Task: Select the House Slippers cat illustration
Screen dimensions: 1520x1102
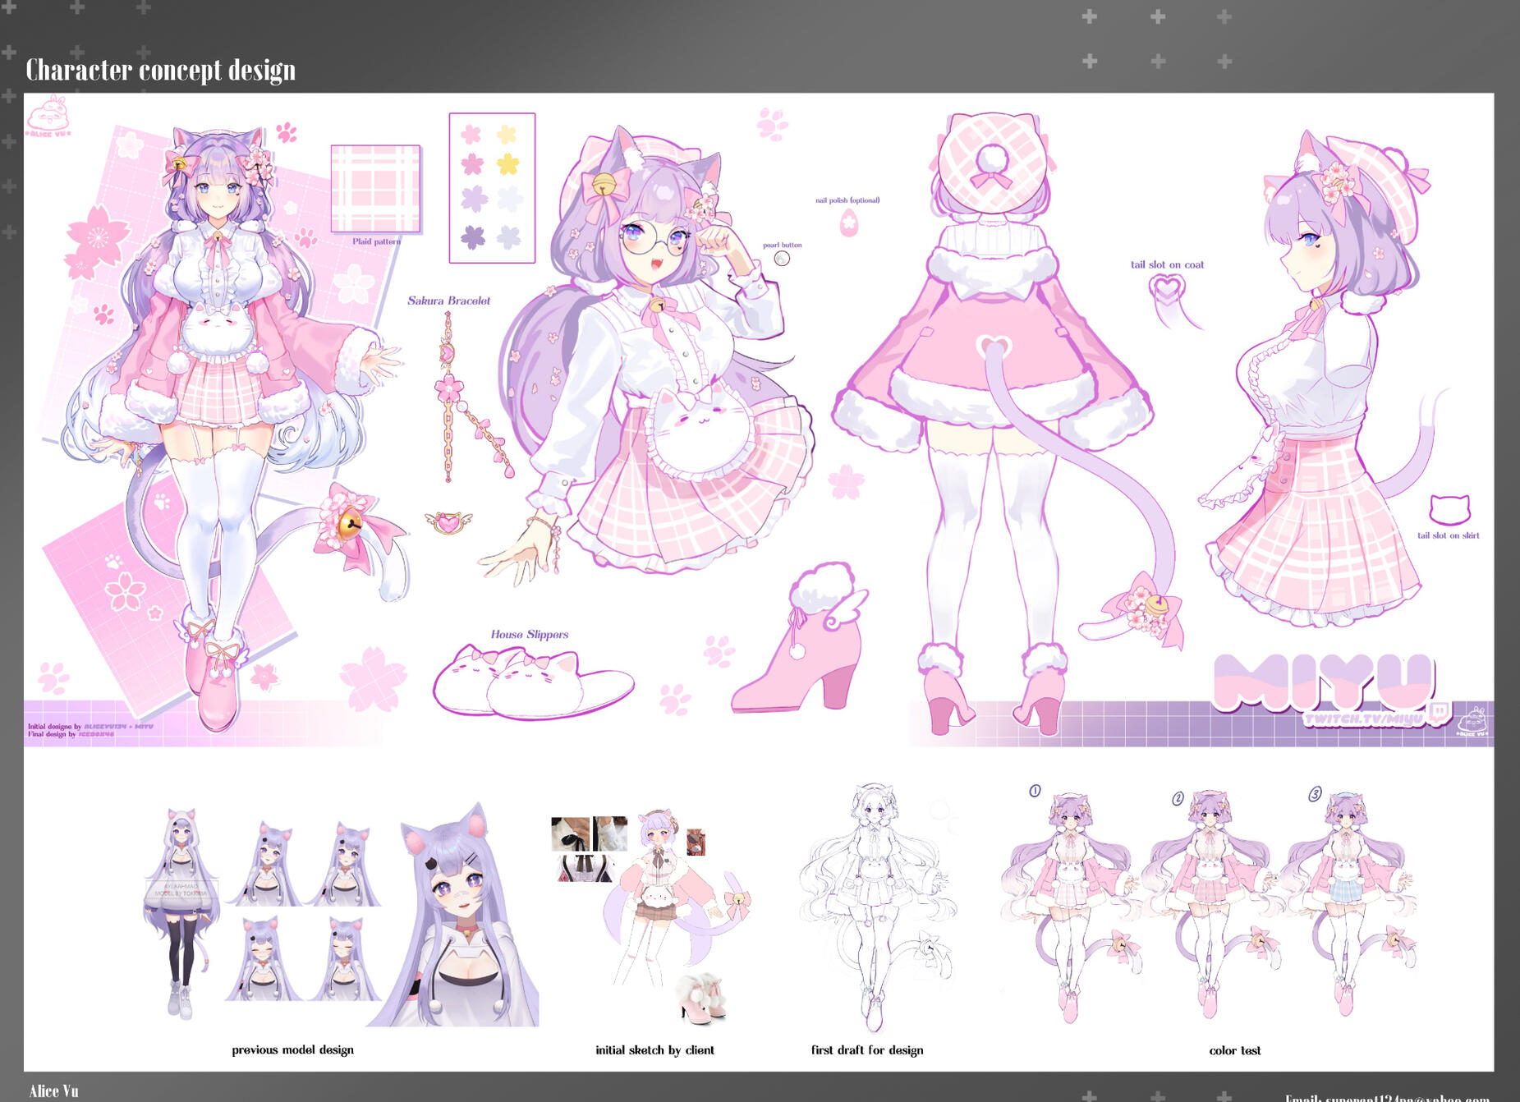Action: [x=532, y=680]
